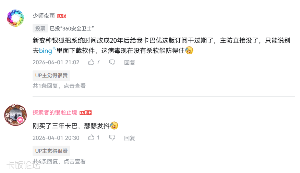Screen dimensions: 300x173
Task: Expand the 共4条回复 replies
Action: tap(59, 161)
